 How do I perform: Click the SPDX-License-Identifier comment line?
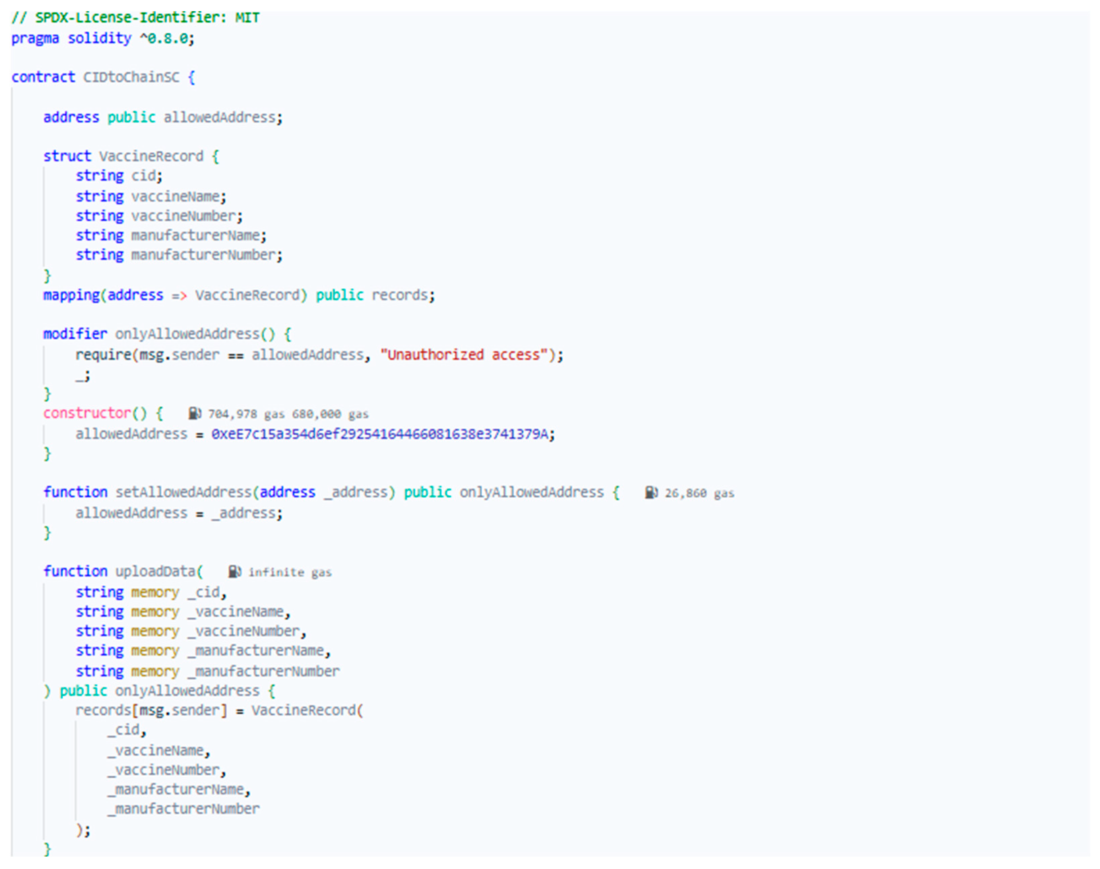coord(135,17)
